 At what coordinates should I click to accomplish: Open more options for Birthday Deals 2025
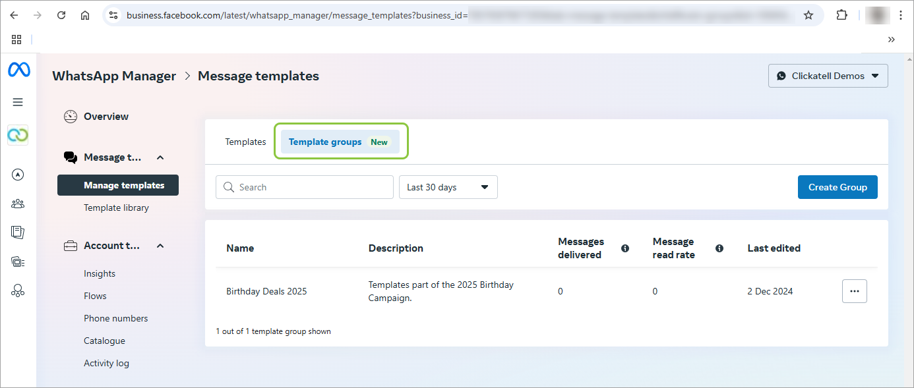click(x=854, y=291)
